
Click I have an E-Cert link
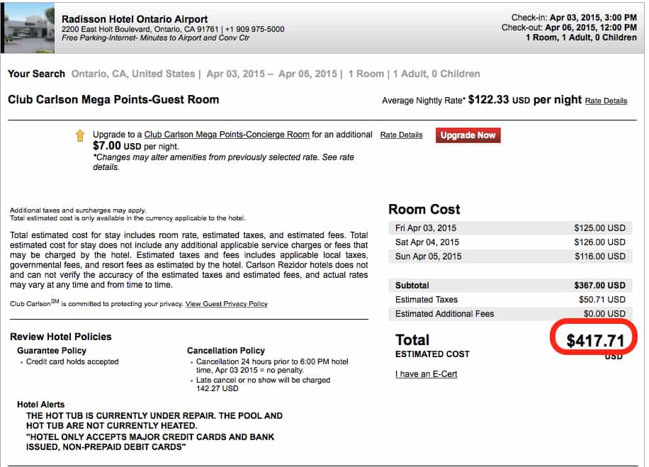tap(426, 374)
